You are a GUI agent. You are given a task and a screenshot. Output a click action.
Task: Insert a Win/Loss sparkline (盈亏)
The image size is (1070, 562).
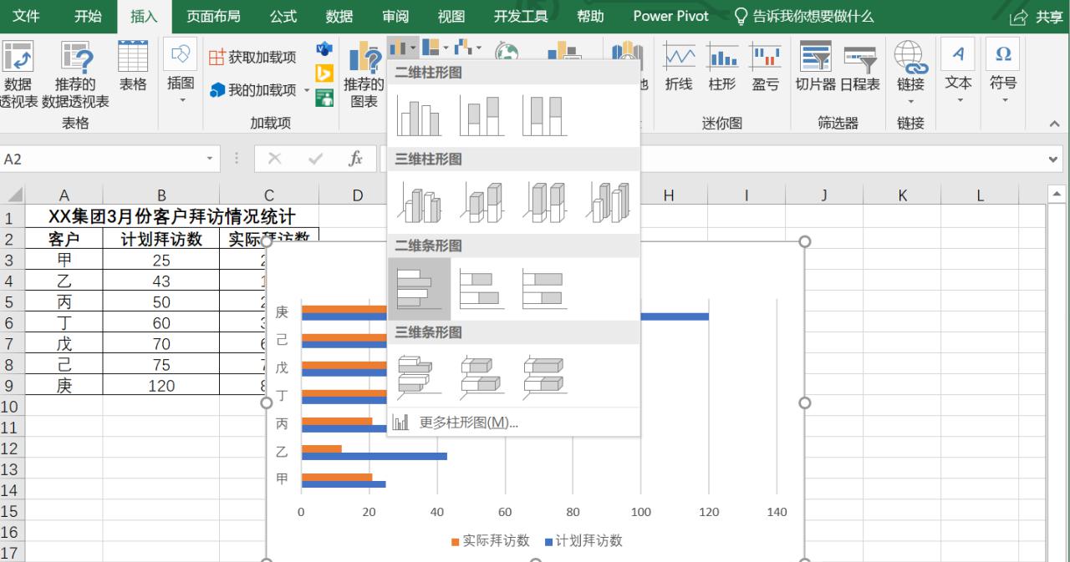point(765,67)
